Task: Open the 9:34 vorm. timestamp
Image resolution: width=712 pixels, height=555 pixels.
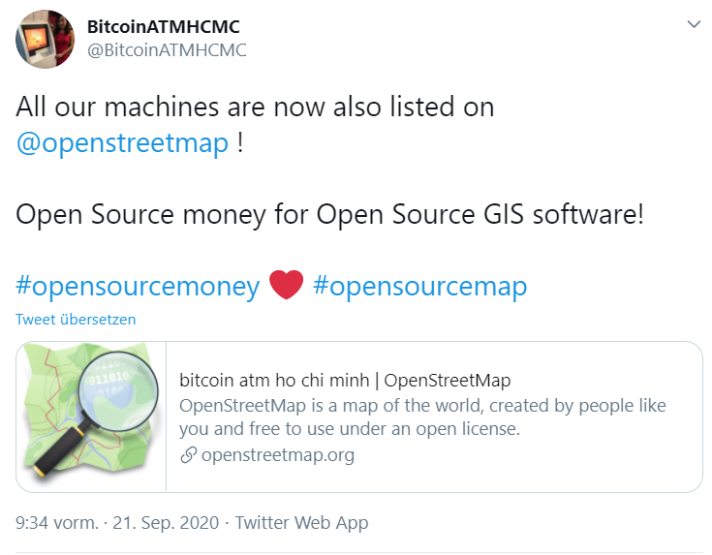Action: click(x=57, y=523)
